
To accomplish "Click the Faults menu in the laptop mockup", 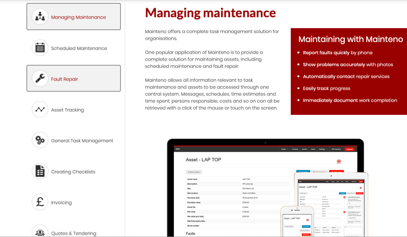I will point(284,149).
